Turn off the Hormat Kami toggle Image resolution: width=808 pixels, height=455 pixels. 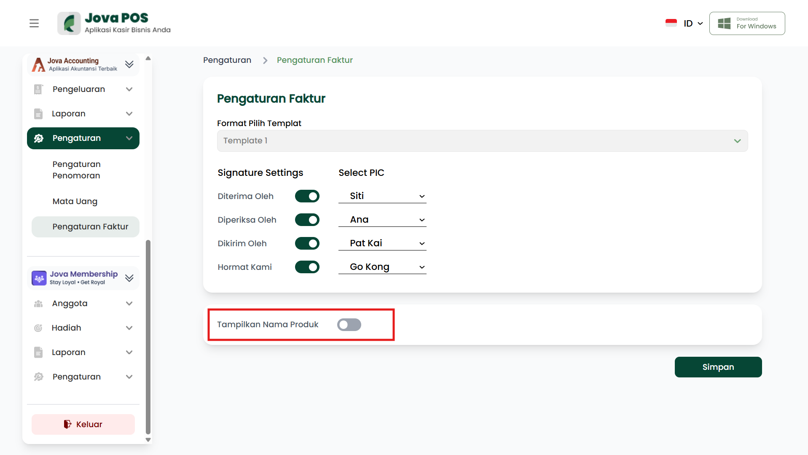coord(307,267)
